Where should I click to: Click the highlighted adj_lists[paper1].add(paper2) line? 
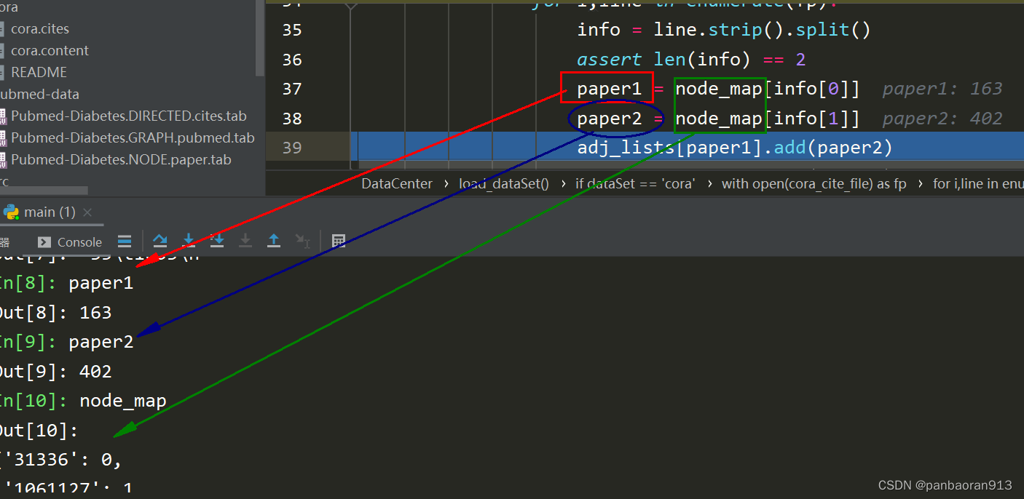coord(735,148)
